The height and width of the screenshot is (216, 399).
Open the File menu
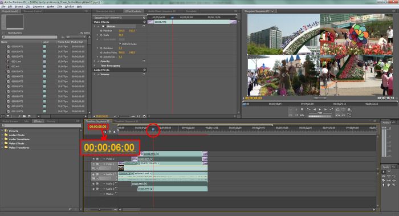[x=3, y=6]
